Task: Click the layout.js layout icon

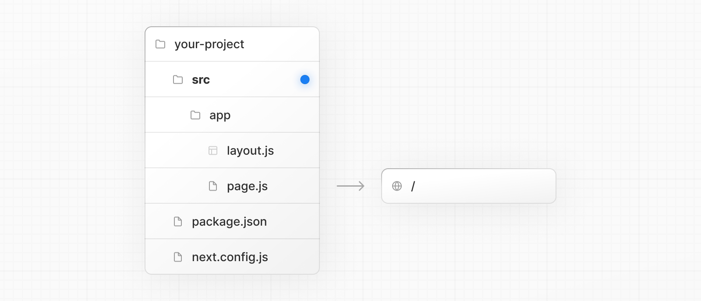Action: (213, 151)
